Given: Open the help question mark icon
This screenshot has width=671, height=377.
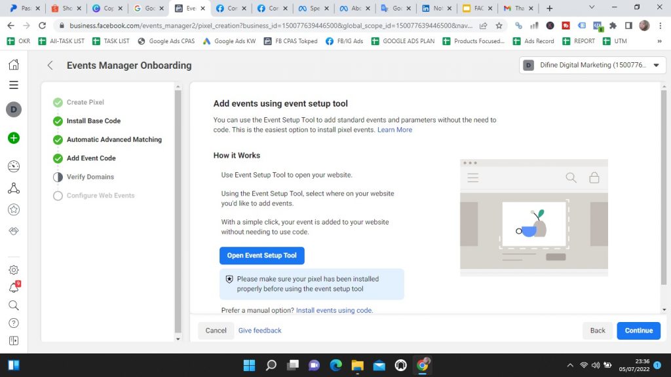Looking at the screenshot, I should [x=13, y=323].
